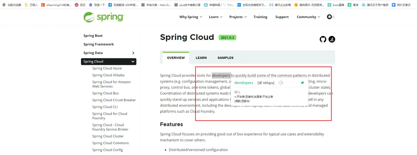Screen dimensions: 417x155
Task: Play pronunciation audio for developers
Action: [281, 83]
